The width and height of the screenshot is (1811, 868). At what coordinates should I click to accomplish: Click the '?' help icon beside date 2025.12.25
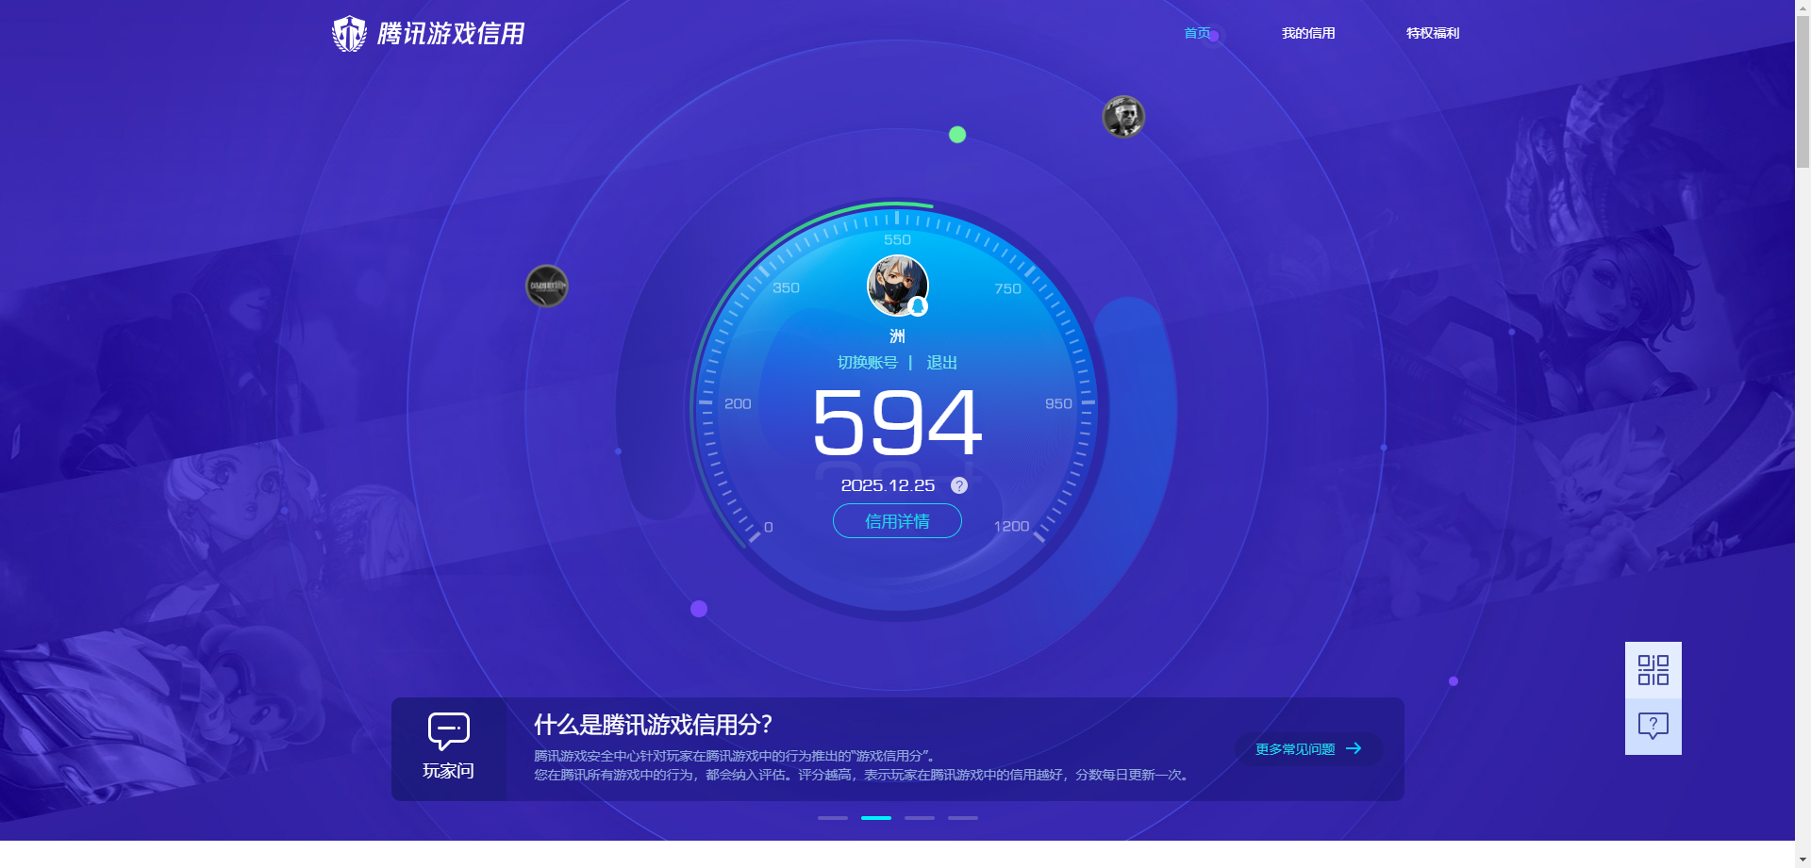coord(959,485)
